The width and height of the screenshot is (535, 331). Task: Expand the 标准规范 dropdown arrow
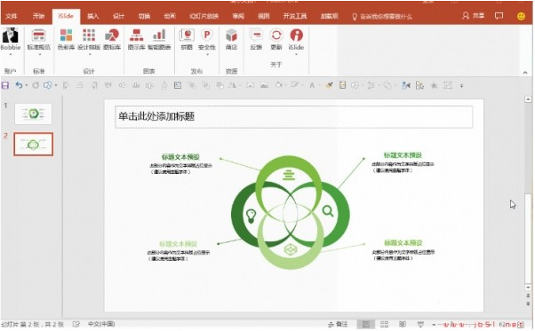click(x=40, y=54)
